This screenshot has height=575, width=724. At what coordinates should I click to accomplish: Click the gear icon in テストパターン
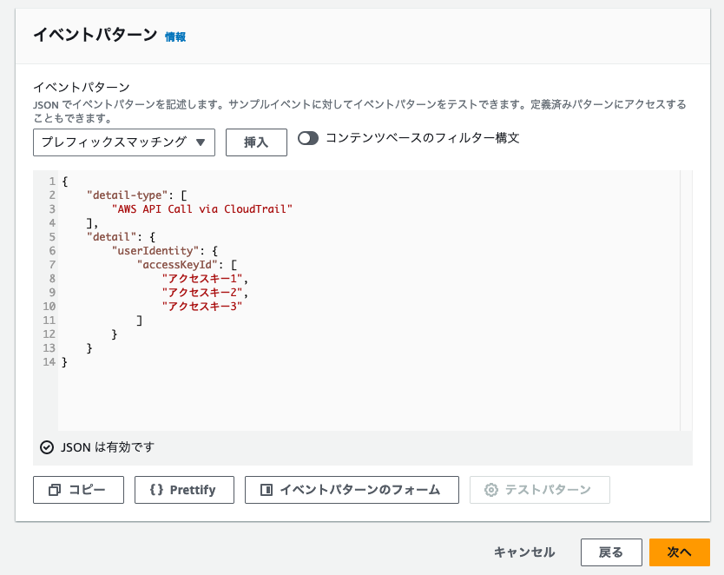pyautogui.click(x=490, y=490)
